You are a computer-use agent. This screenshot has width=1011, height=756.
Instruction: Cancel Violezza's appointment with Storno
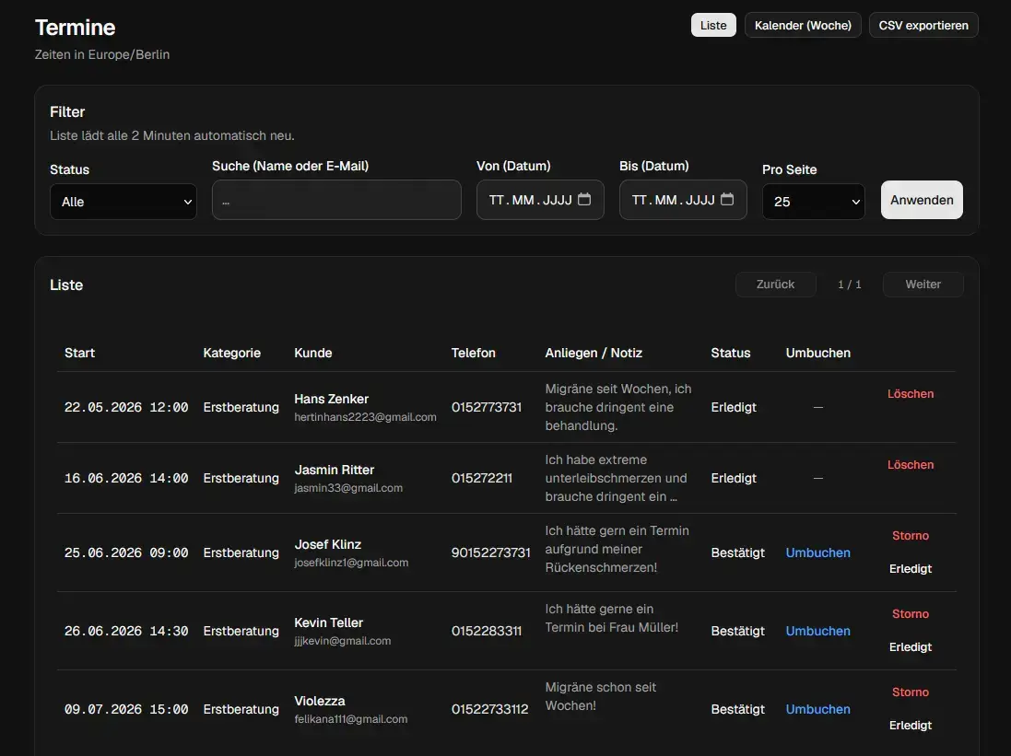pyautogui.click(x=910, y=692)
